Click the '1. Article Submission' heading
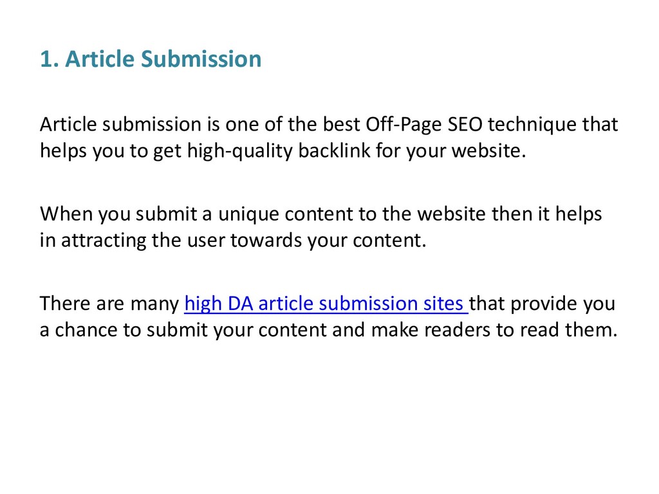The height and width of the screenshot is (494, 659). click(x=151, y=59)
